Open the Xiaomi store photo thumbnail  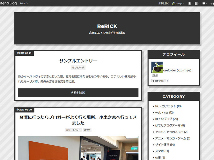[78, 148]
